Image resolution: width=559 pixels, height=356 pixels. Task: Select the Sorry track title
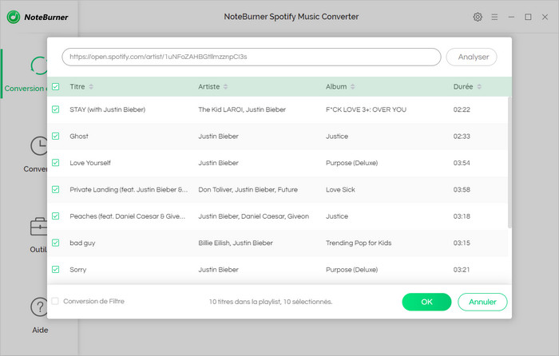[x=78, y=270]
